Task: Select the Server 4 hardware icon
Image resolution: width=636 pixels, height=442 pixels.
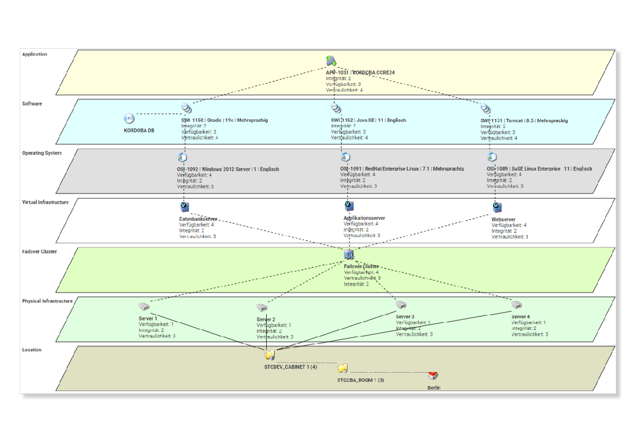Action: click(x=516, y=305)
